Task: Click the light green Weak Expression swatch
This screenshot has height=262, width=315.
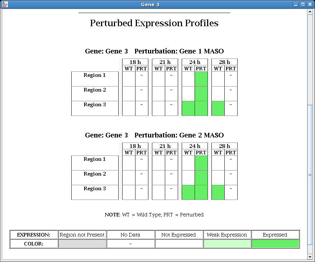Action: click(227, 244)
